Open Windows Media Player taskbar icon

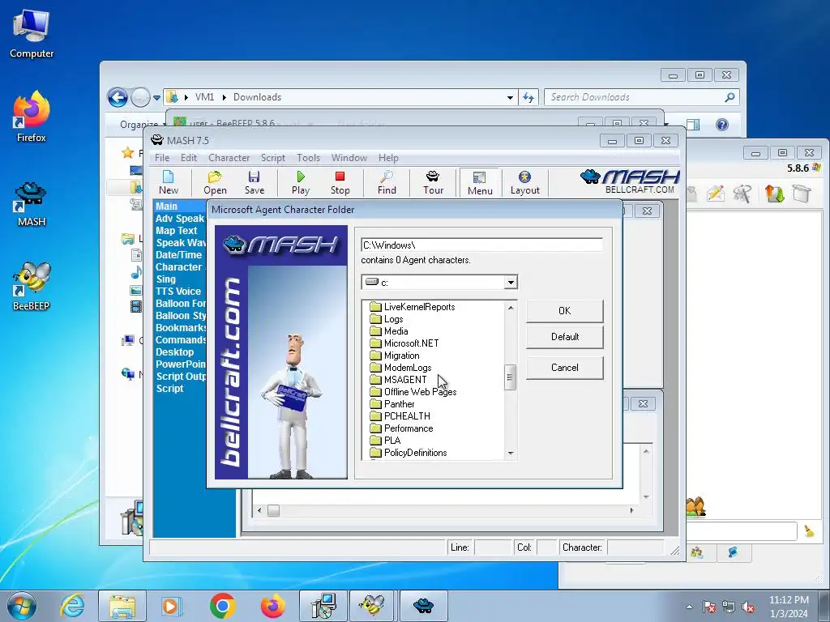coord(172,606)
